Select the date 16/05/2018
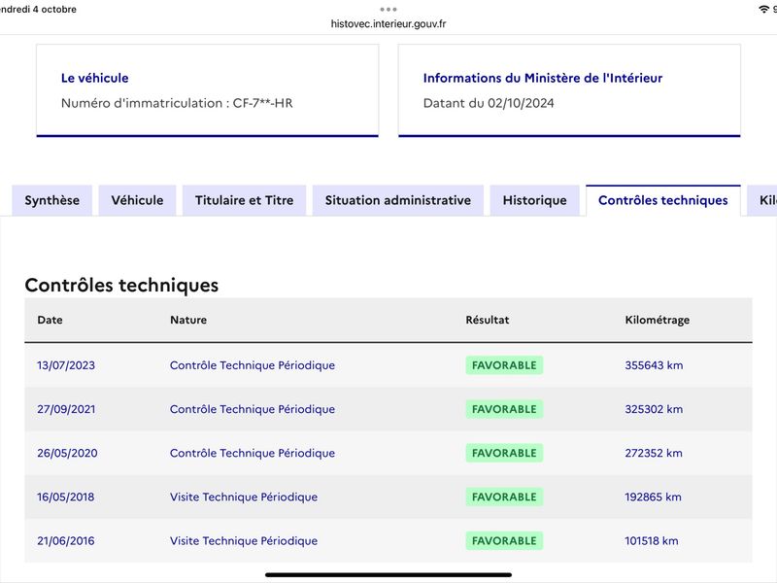The image size is (777, 583). pos(65,497)
